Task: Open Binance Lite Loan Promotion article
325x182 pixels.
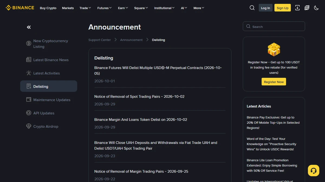Action: coord(272,165)
